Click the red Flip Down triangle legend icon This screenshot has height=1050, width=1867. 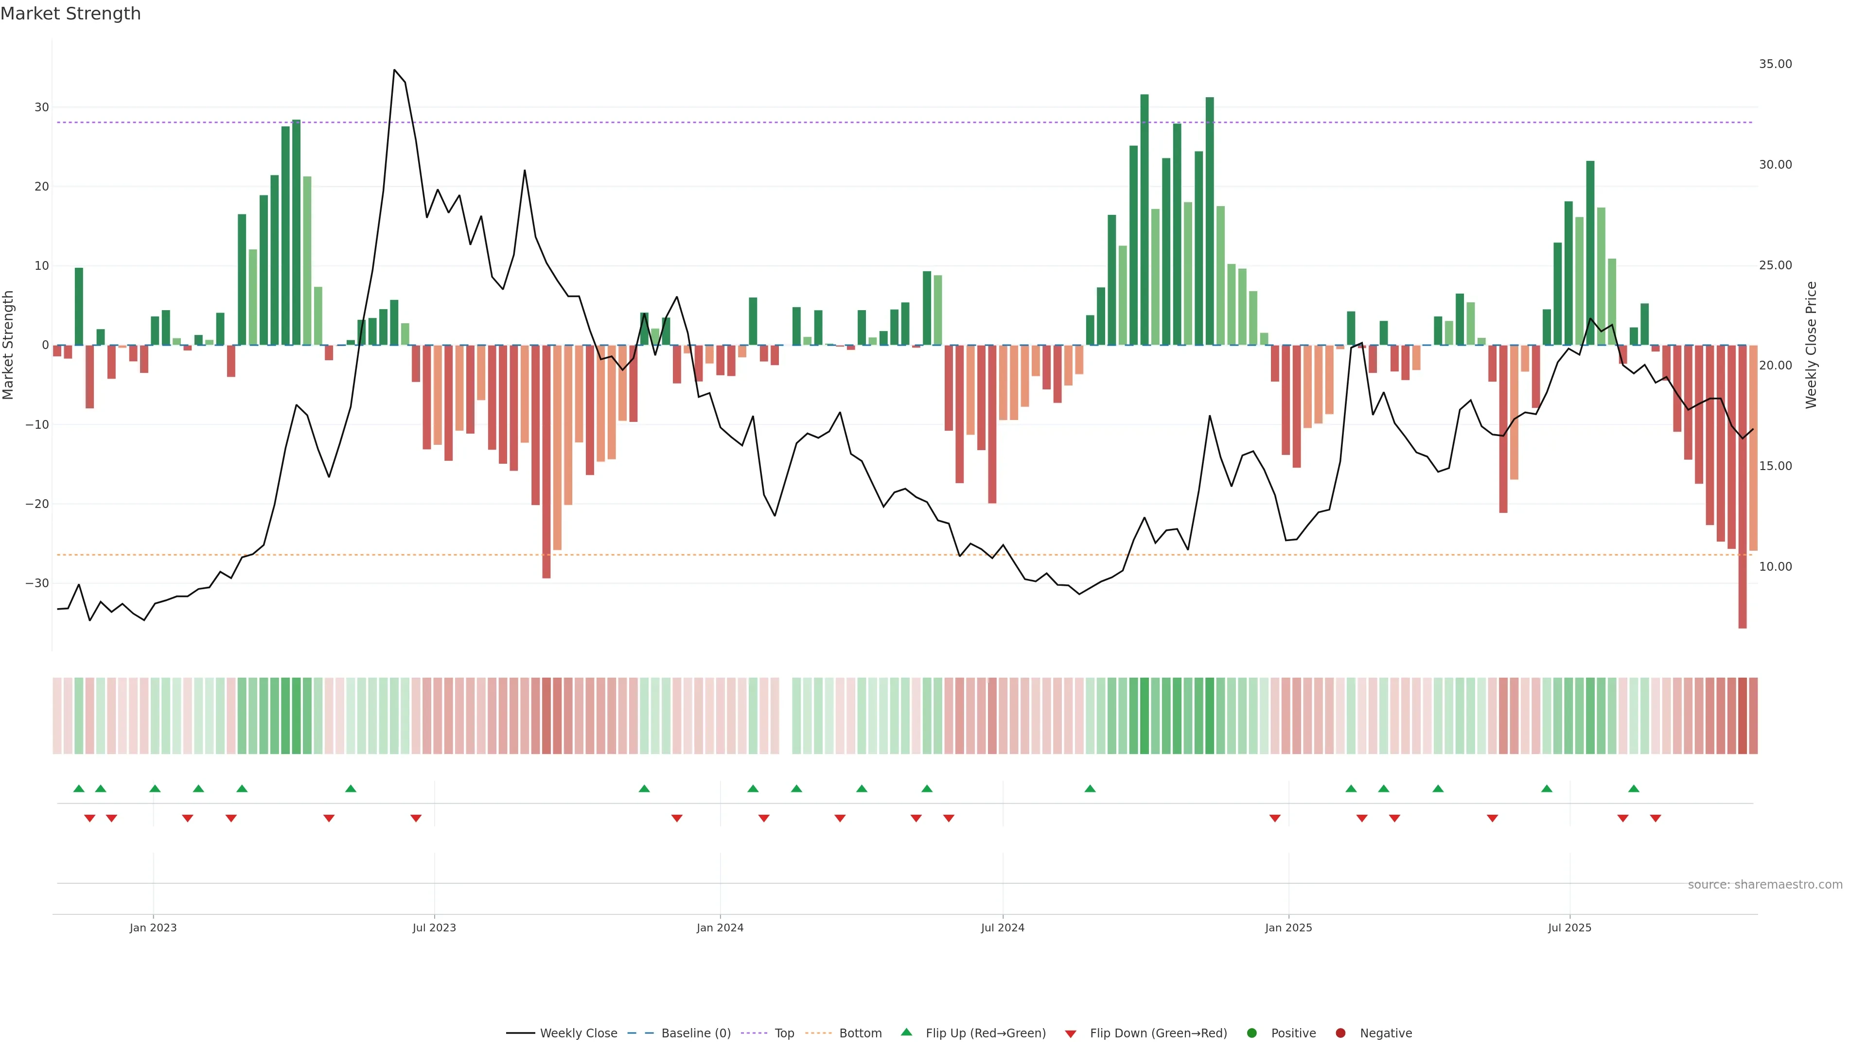1071,1034
